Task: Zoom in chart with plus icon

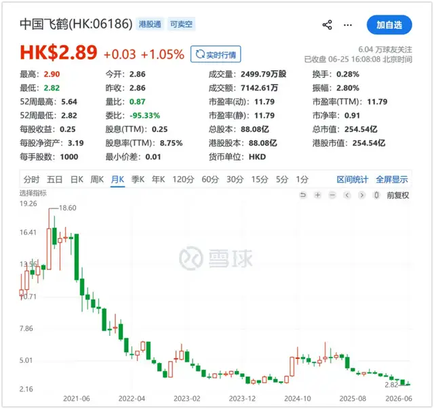Action: tap(317, 195)
